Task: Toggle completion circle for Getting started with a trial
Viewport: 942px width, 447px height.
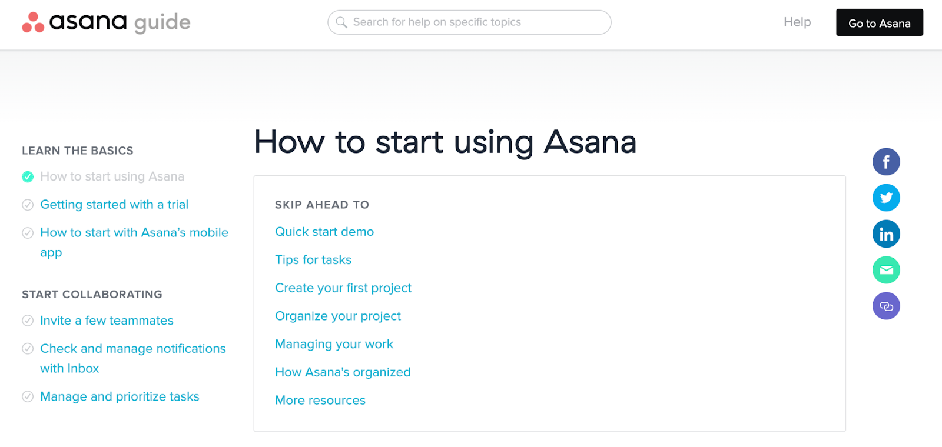Action: tap(28, 205)
